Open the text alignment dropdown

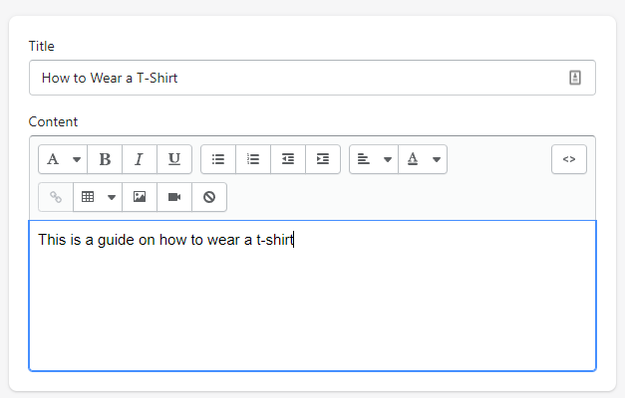point(374,159)
